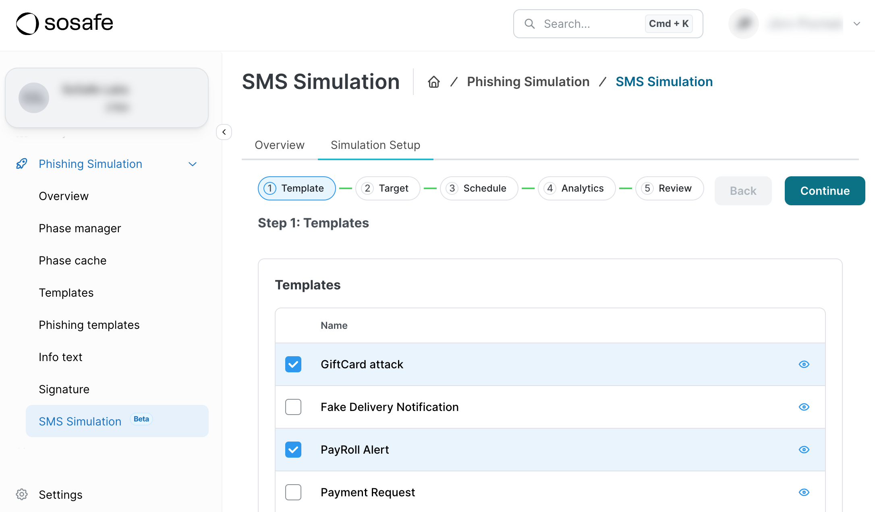Screen dimensions: 875x512
Task: Collapse the sidebar with arrow button
Action: pyautogui.click(x=224, y=132)
